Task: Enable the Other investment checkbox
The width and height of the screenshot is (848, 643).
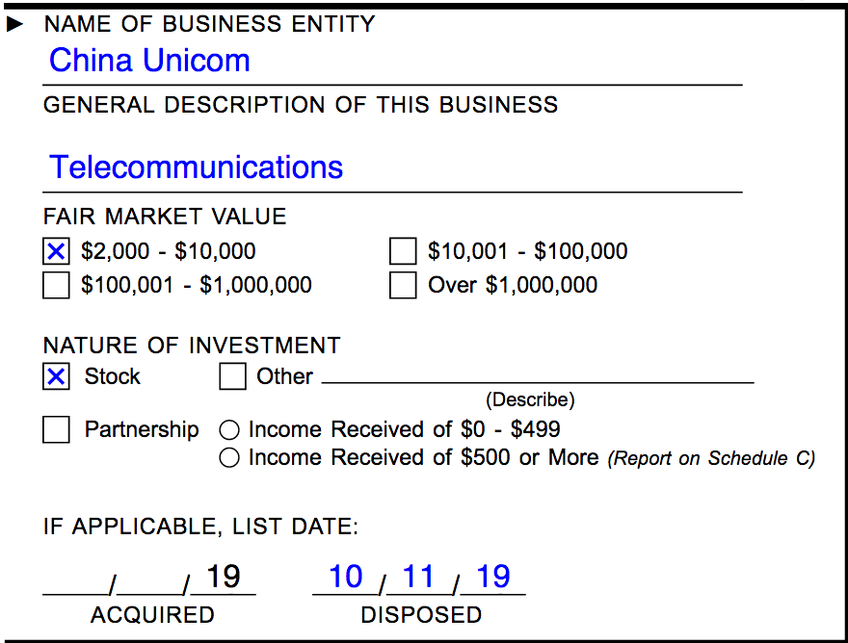Action: (232, 376)
